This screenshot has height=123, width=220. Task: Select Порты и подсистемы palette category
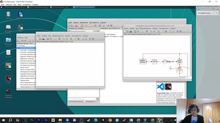point(27,69)
